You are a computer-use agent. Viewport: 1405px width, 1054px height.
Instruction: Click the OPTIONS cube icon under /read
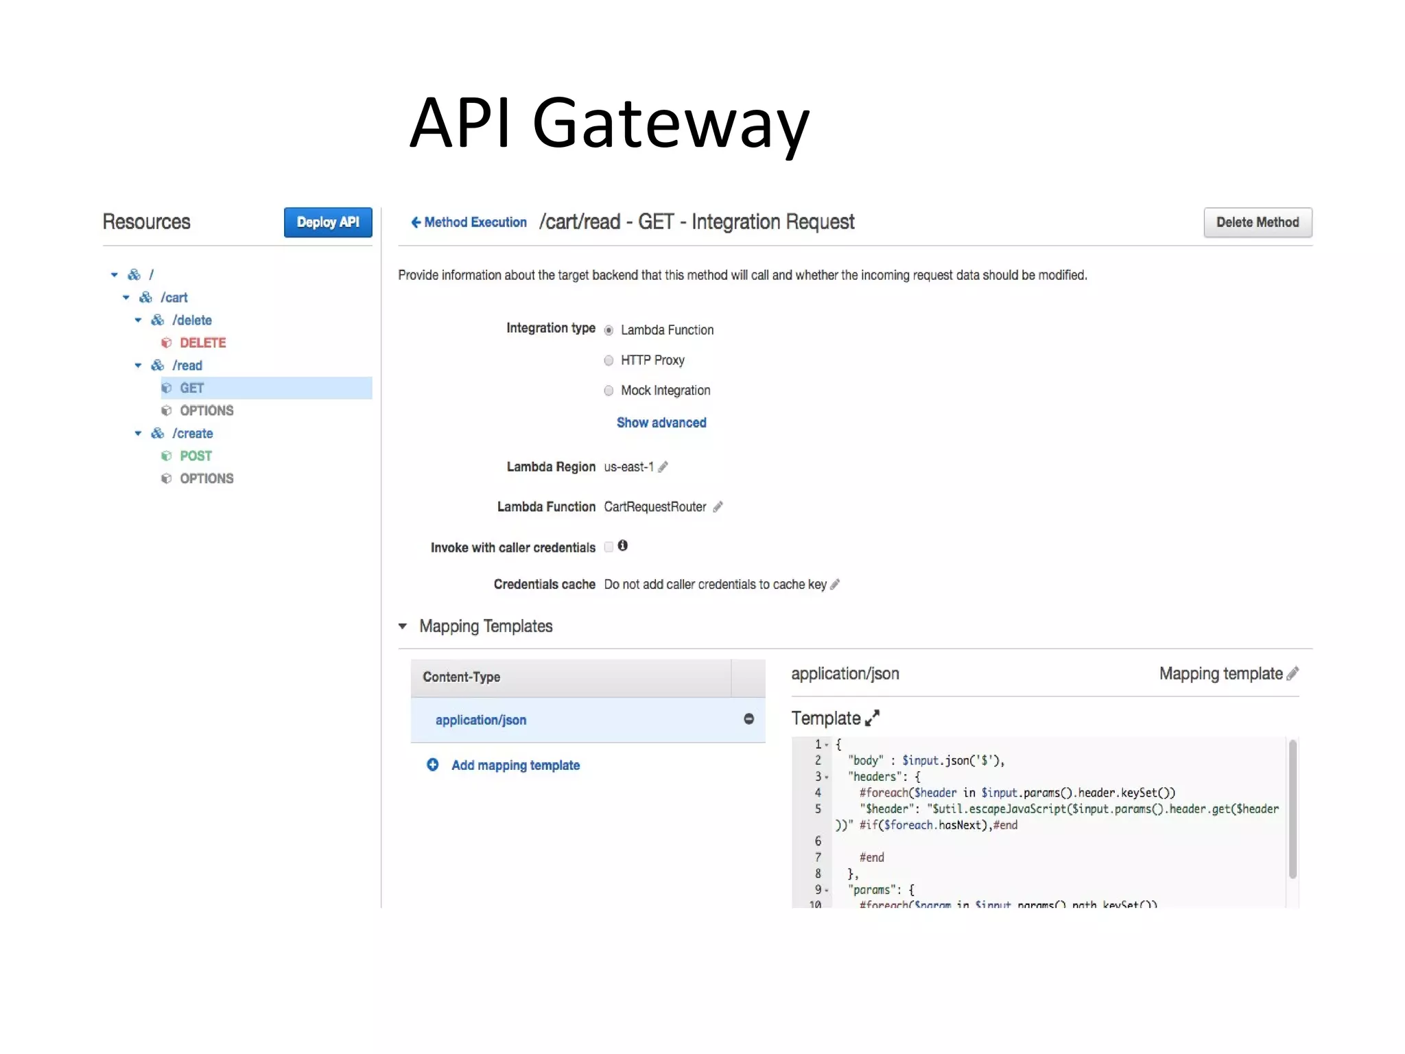(x=167, y=410)
